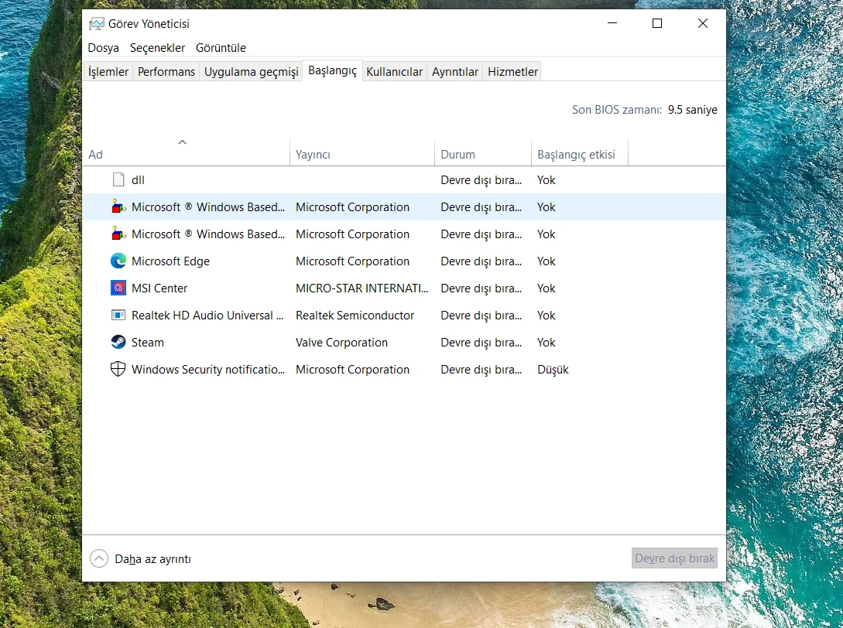Open the Seçenekler menu
The width and height of the screenshot is (843, 628).
(x=157, y=48)
